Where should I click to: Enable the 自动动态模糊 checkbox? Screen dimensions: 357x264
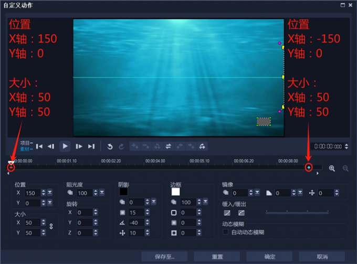pyautogui.click(x=226, y=232)
